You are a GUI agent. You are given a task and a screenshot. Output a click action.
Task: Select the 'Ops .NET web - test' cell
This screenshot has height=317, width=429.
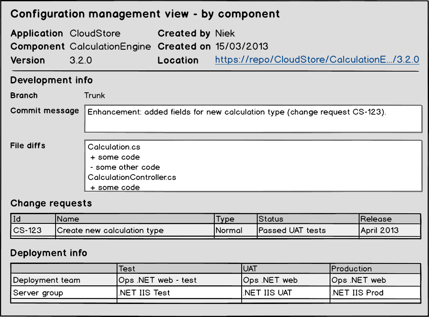[x=179, y=280]
